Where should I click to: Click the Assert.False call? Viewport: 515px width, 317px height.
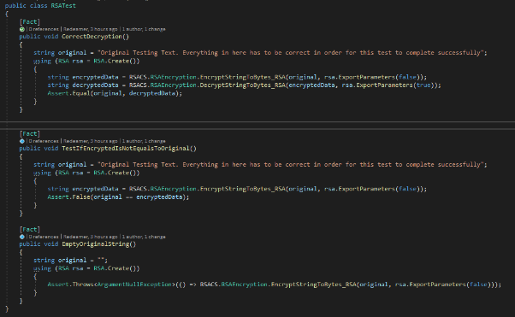[68, 197]
